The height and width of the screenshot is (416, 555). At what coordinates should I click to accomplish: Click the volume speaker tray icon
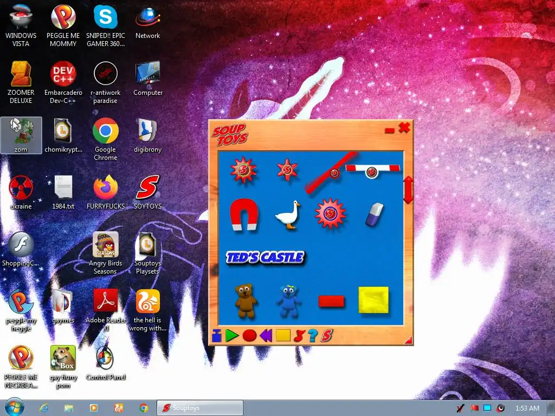pos(500,408)
